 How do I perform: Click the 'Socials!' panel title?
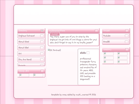pyautogui.click(x=107, y=31)
